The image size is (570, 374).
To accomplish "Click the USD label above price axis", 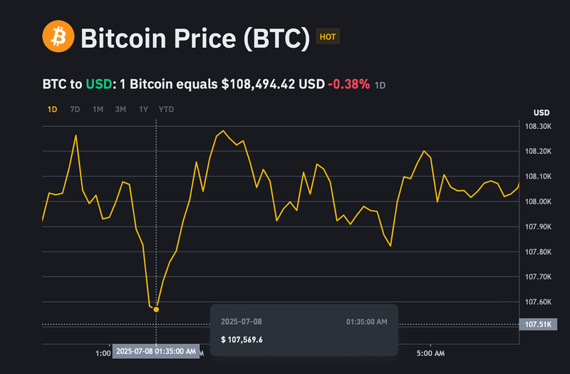I will [x=541, y=113].
